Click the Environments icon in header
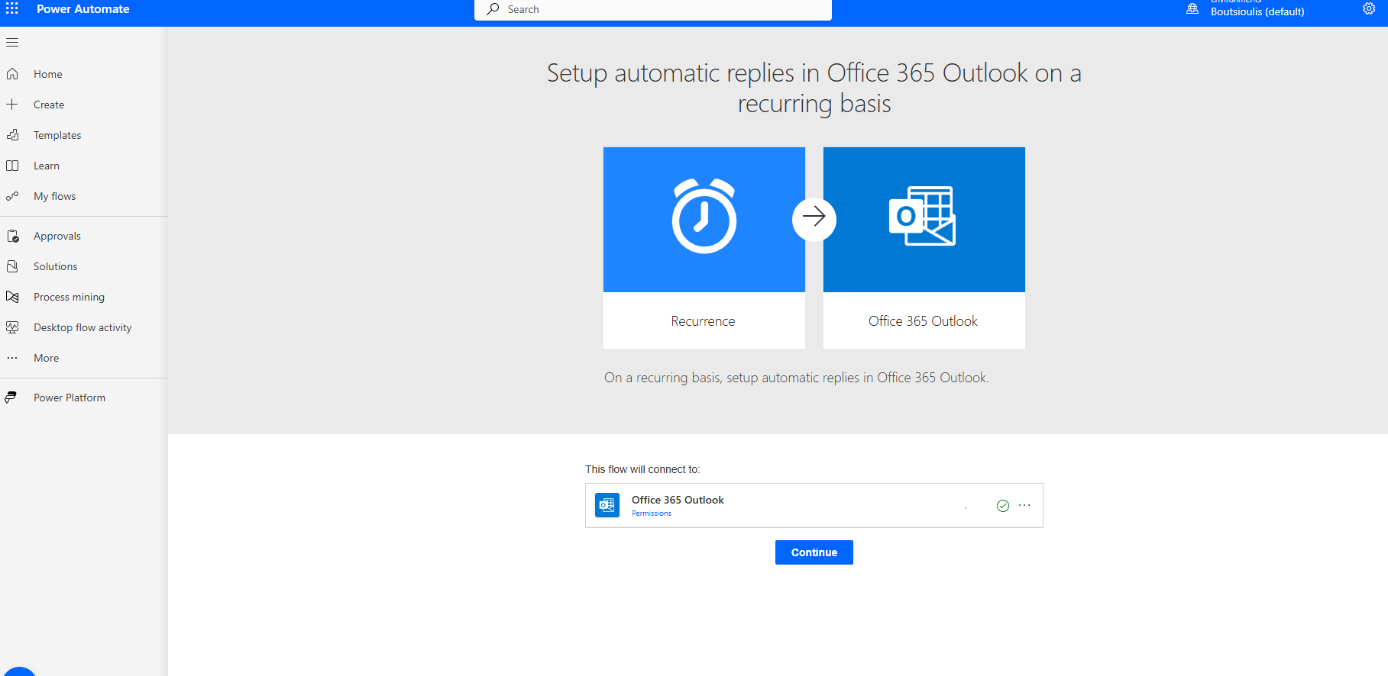 pos(1192,9)
